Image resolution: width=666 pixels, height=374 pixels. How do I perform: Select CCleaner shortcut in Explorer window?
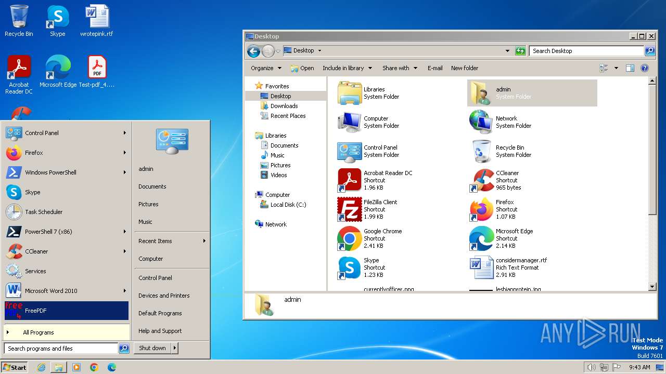click(495, 180)
